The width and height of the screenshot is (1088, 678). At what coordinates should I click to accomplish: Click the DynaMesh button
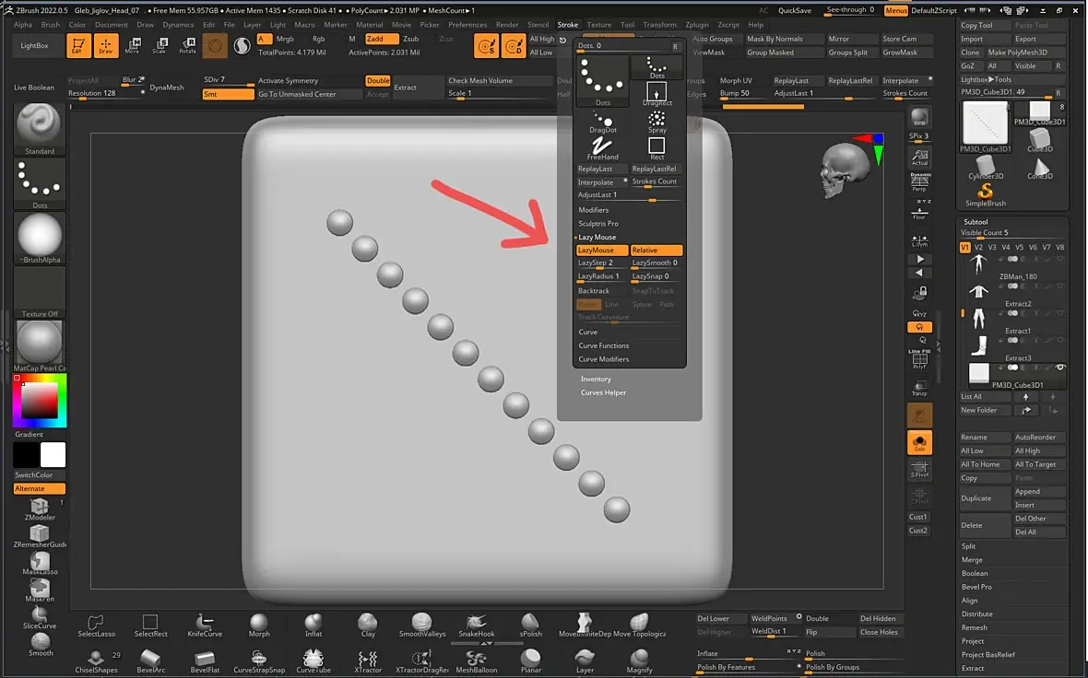(x=167, y=88)
